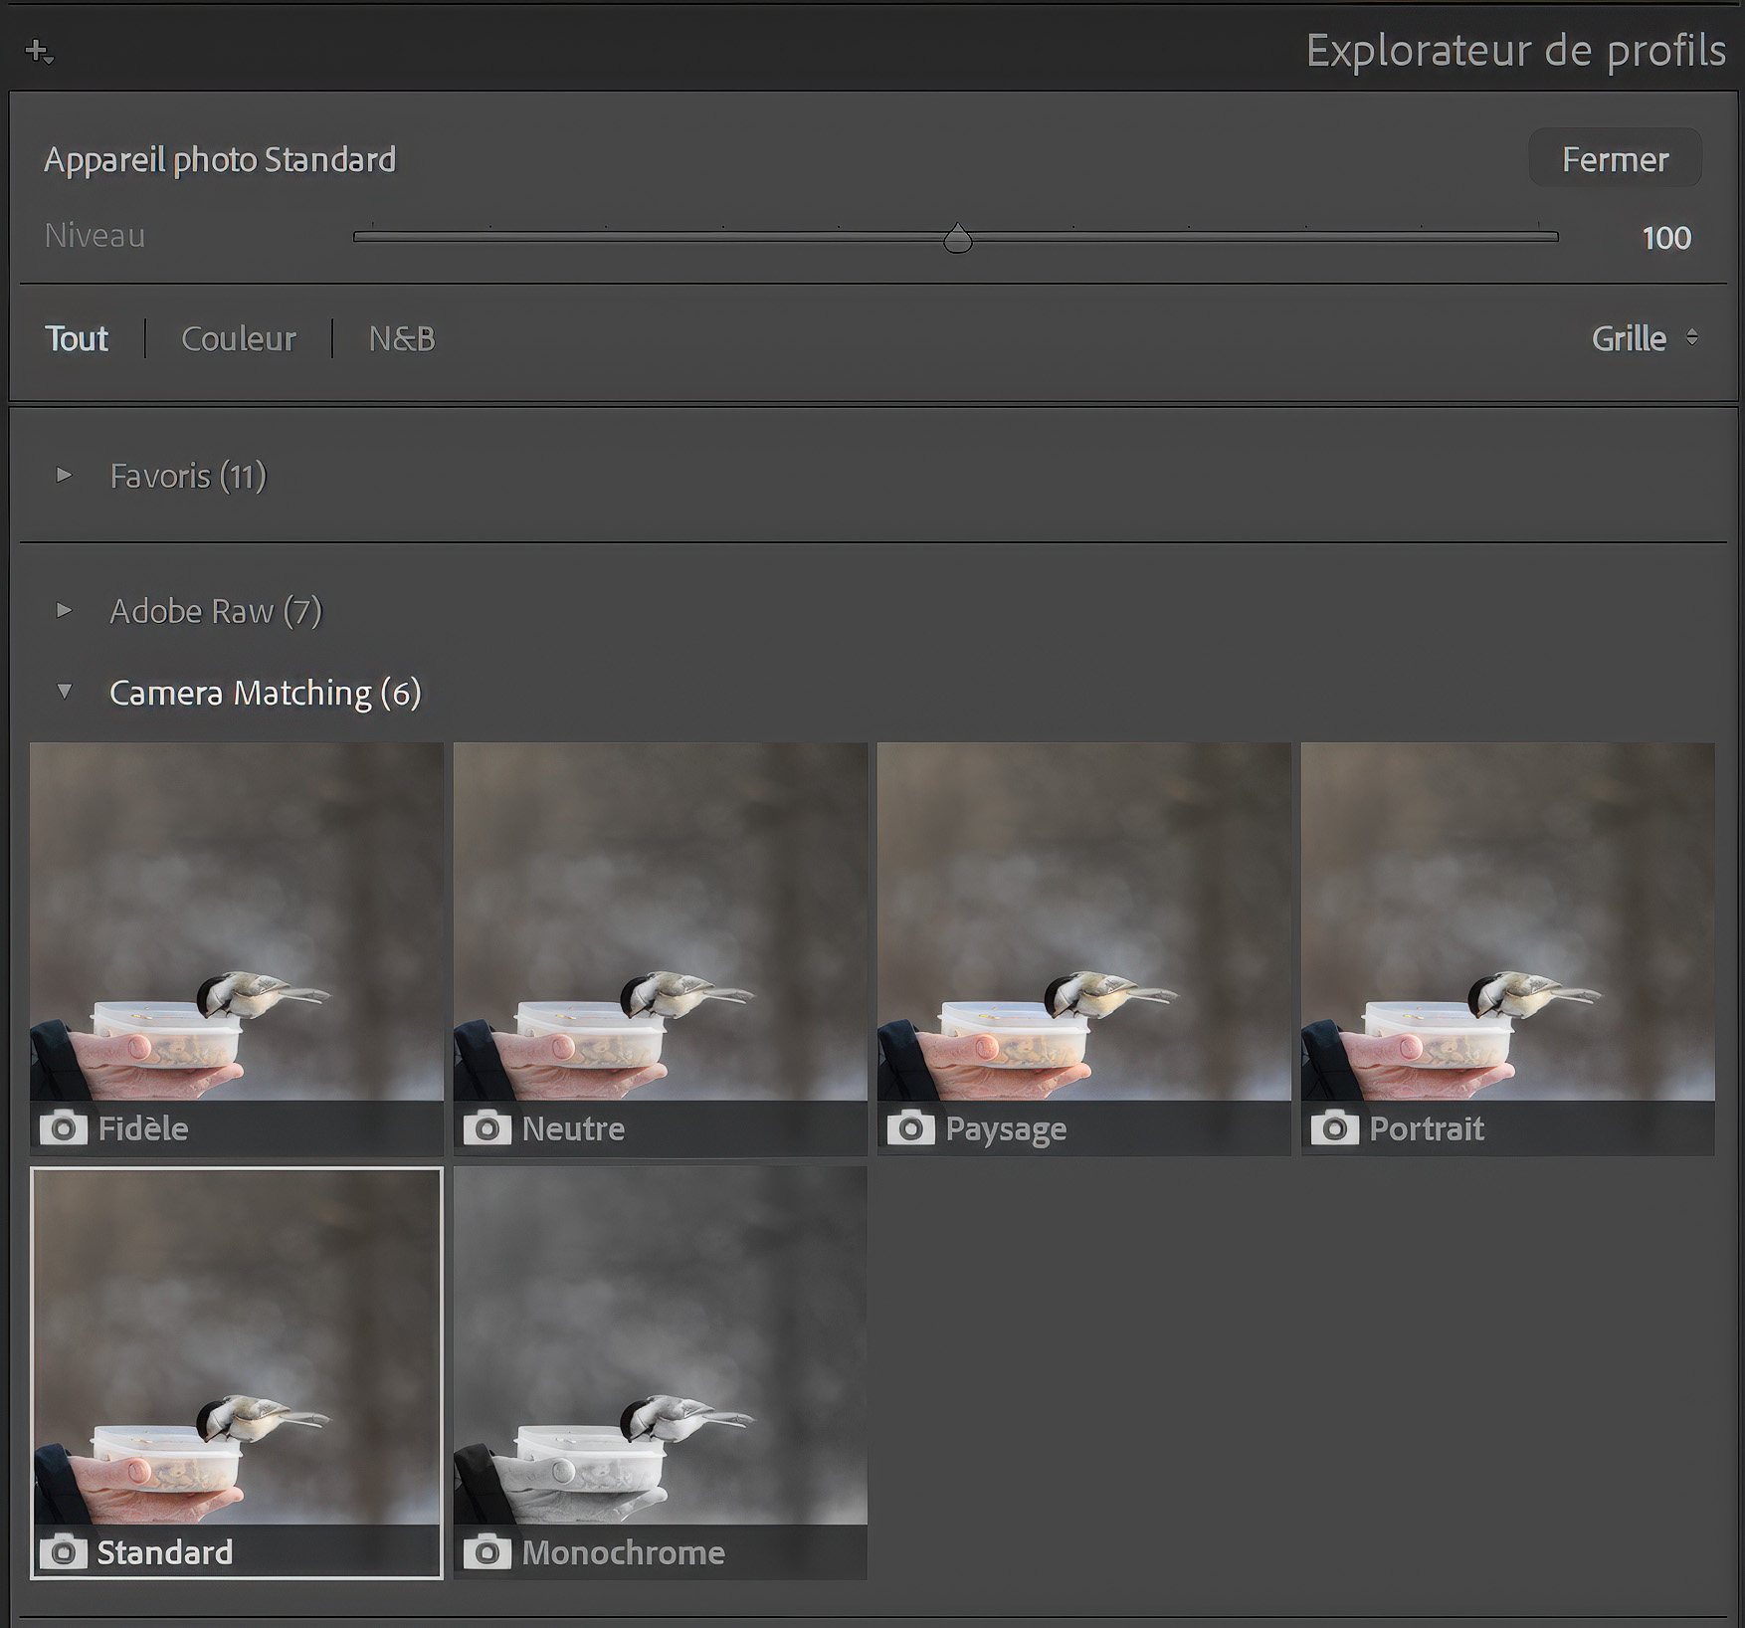Screen dimensions: 1745x1628
Task: Switch to the Tout filter
Action: pyautogui.click(x=77, y=338)
